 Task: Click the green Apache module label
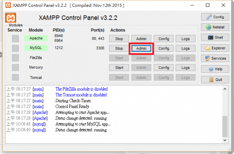[x=36, y=38]
